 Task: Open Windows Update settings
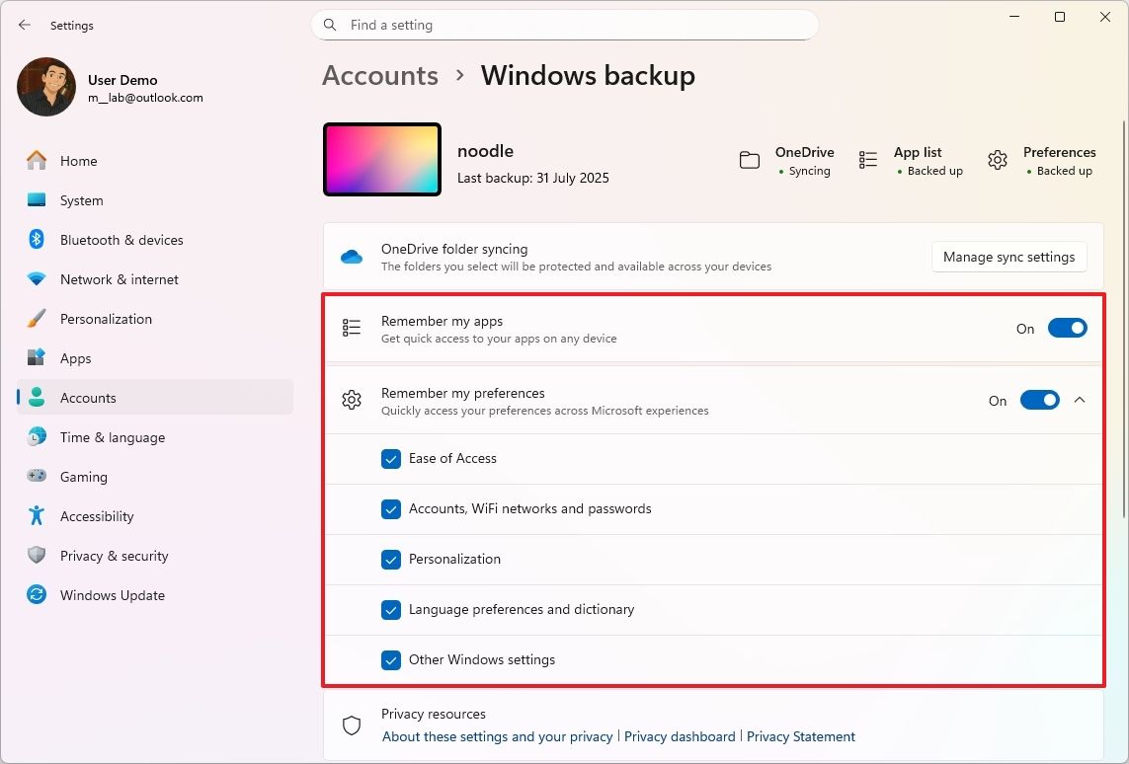click(x=113, y=595)
